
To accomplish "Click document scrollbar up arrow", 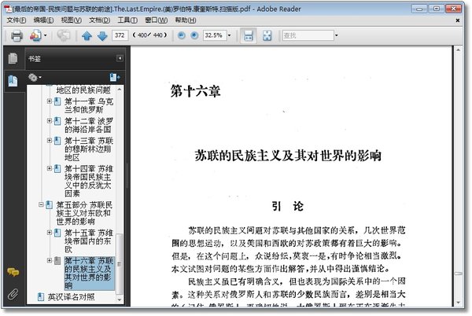I will (458, 50).
